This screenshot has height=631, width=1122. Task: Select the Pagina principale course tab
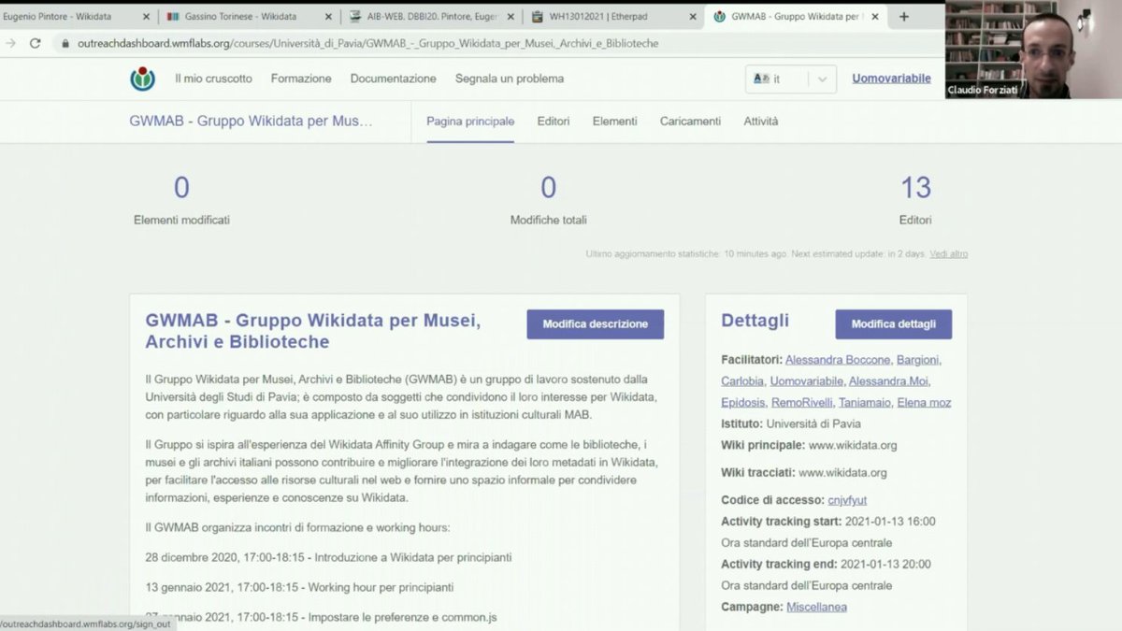(470, 122)
